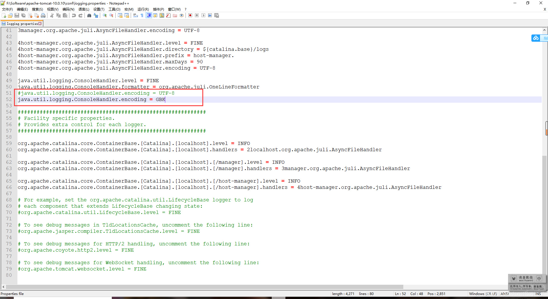548x299 pixels.
Task: Toggle Show All Characters pilcrow
Action: click(142, 15)
